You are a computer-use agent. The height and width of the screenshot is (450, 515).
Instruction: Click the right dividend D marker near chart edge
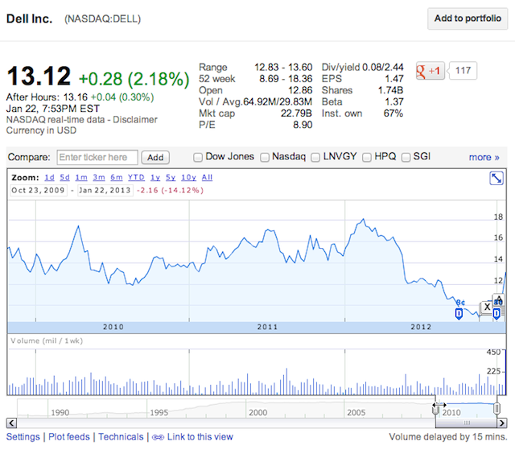click(x=496, y=314)
